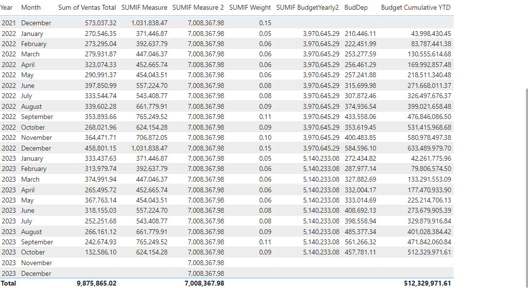Click the Total row label
Viewport: 528px width, 288px height.
pos(8,283)
